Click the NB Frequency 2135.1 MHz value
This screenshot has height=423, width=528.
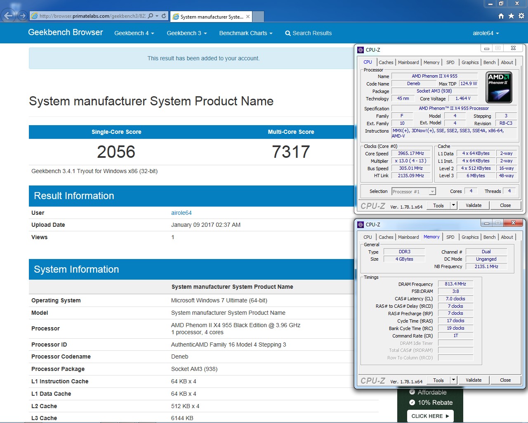pyautogui.click(x=486, y=266)
